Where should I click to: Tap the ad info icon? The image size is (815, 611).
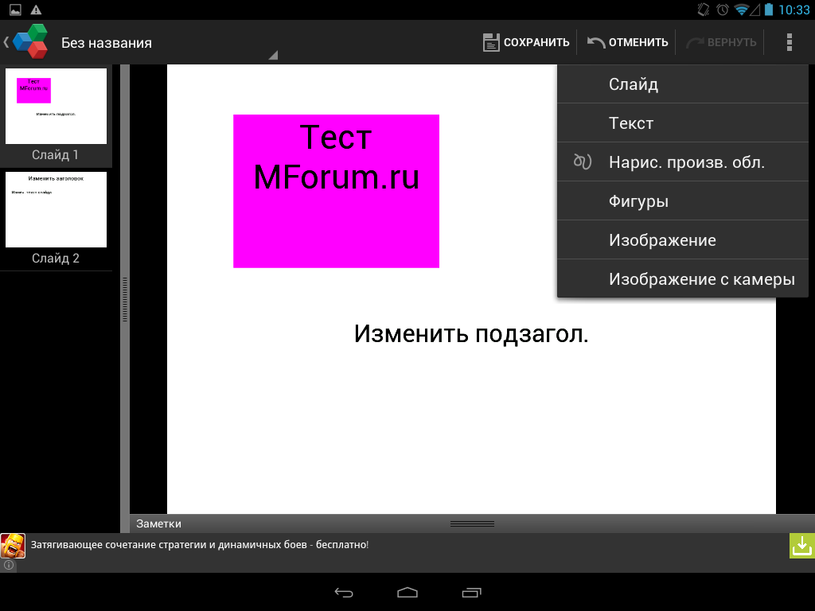tap(8, 565)
